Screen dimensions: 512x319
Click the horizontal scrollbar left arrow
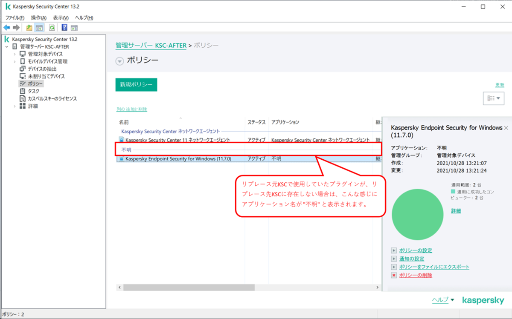119,287
